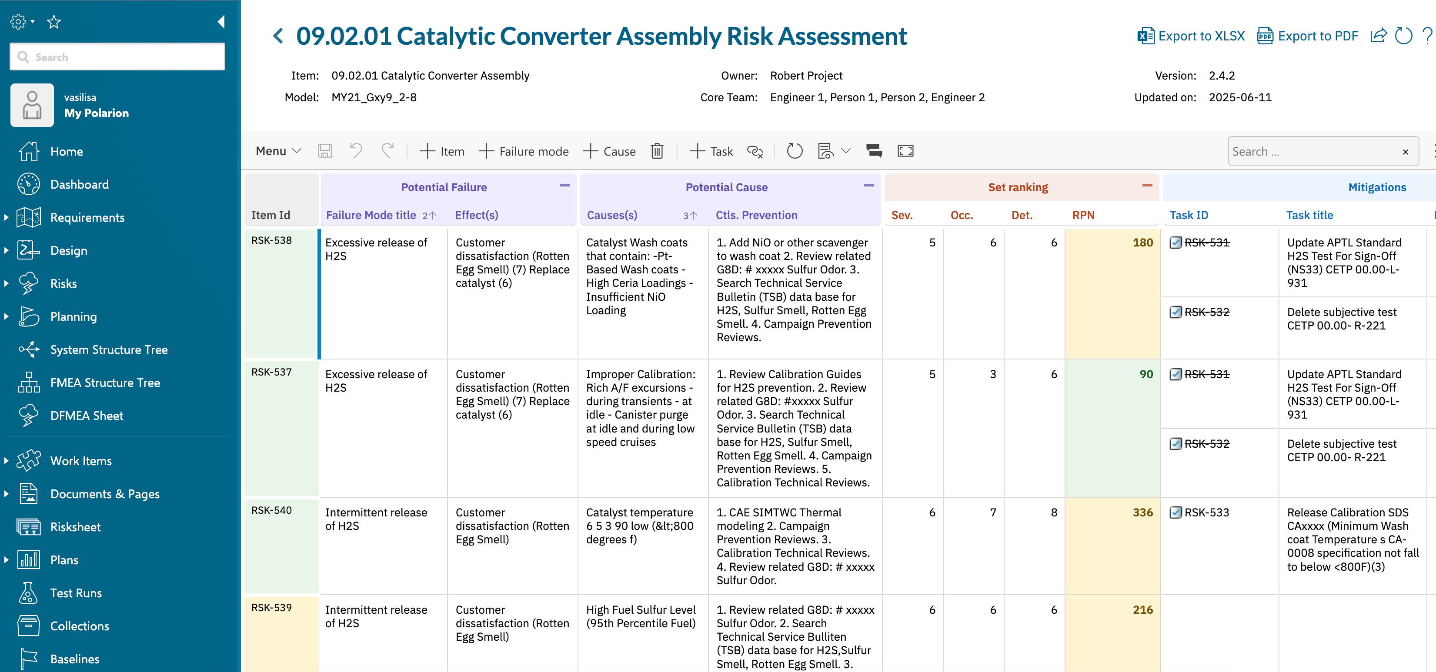Click the trash delete icon
This screenshot has width=1436, height=672.
pyautogui.click(x=657, y=151)
